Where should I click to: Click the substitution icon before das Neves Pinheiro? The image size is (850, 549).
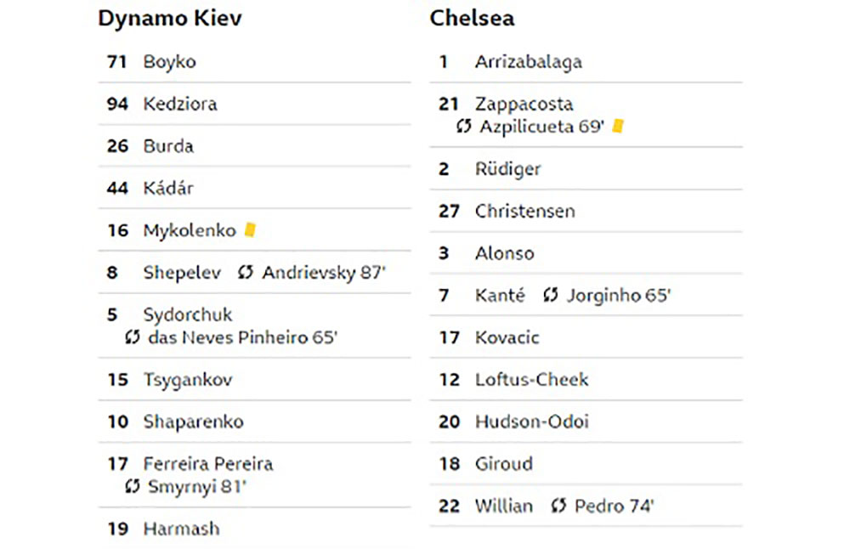coord(133,337)
